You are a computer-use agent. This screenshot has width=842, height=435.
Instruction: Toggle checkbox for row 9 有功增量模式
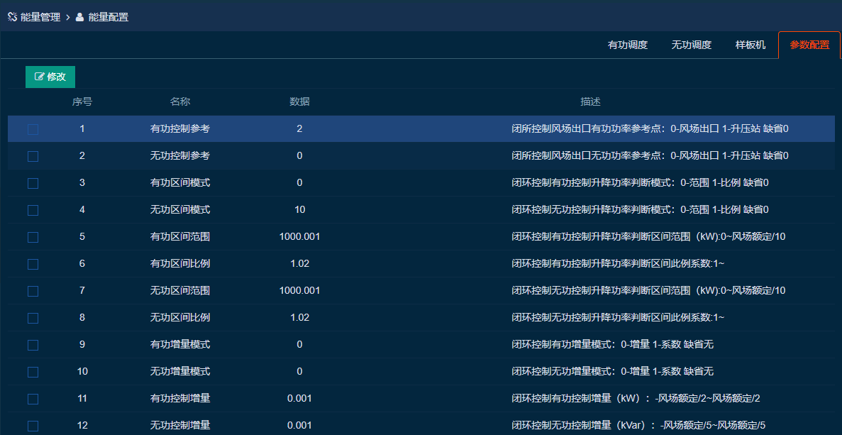point(33,345)
